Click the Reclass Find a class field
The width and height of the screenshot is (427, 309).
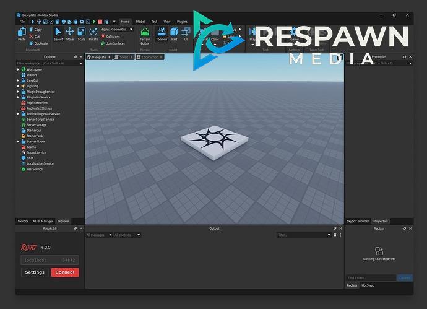click(x=371, y=278)
